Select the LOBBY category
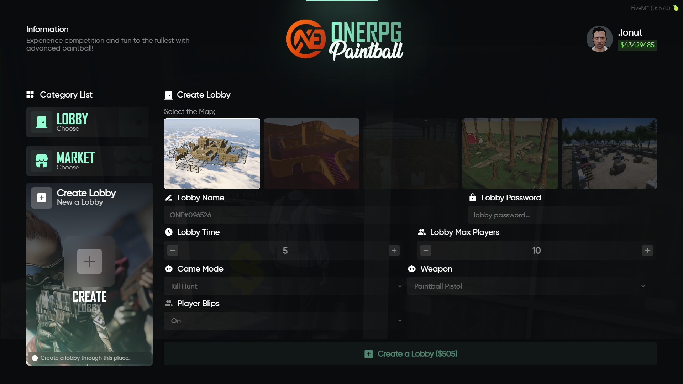Viewport: 683px width, 384px height. coord(89,122)
